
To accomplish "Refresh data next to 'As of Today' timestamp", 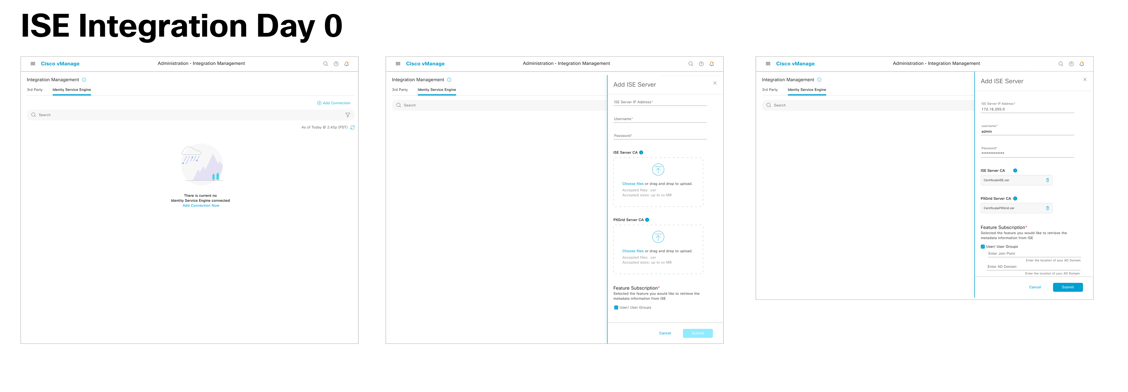I will click(x=352, y=128).
